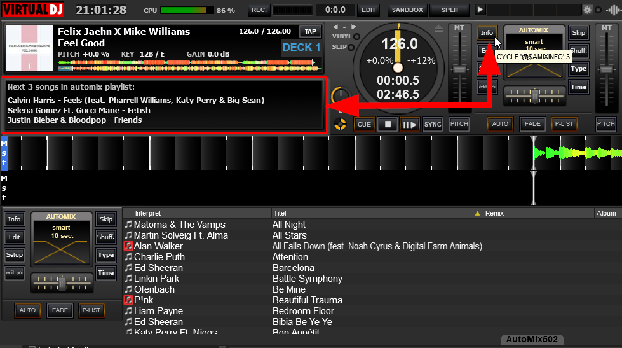Toggle VINYL mode indicator

tap(356, 36)
